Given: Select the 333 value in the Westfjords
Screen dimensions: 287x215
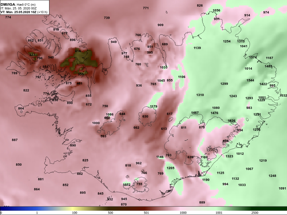Looking at the screenshot, I should click(x=32, y=55).
